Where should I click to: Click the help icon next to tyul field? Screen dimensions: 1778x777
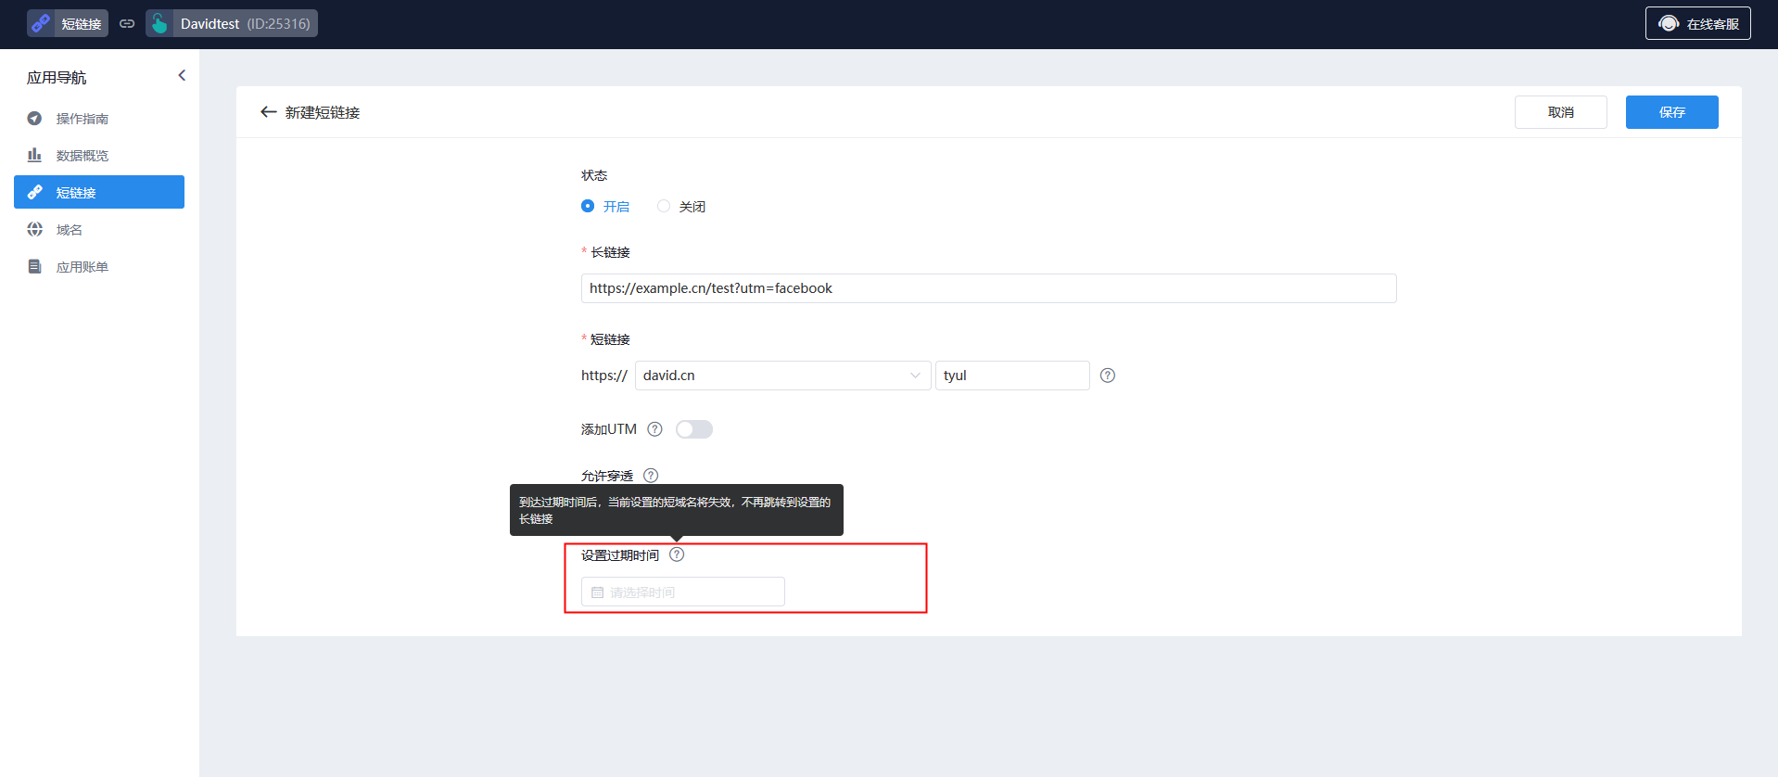point(1108,376)
